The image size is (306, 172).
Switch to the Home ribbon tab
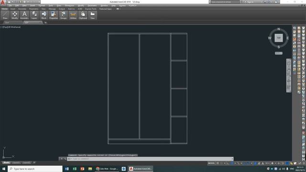[4, 9]
